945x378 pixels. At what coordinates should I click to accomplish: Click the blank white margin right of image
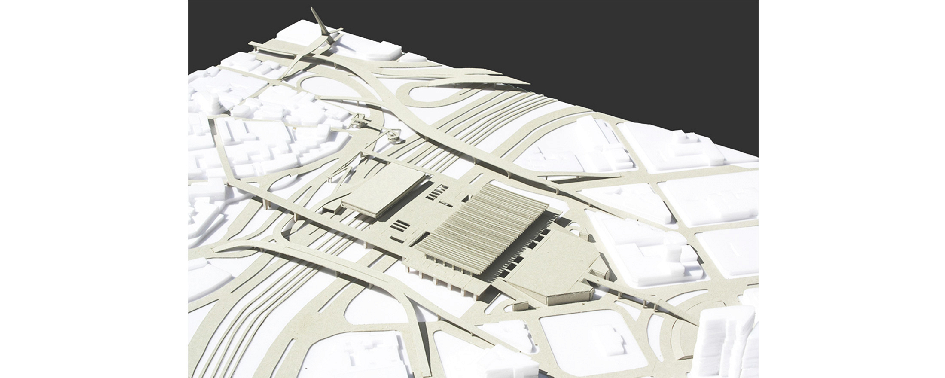(850, 189)
